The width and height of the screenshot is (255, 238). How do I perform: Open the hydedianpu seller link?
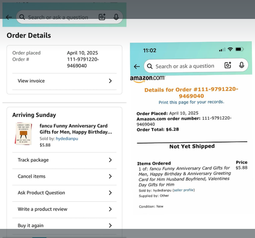tap(67, 139)
